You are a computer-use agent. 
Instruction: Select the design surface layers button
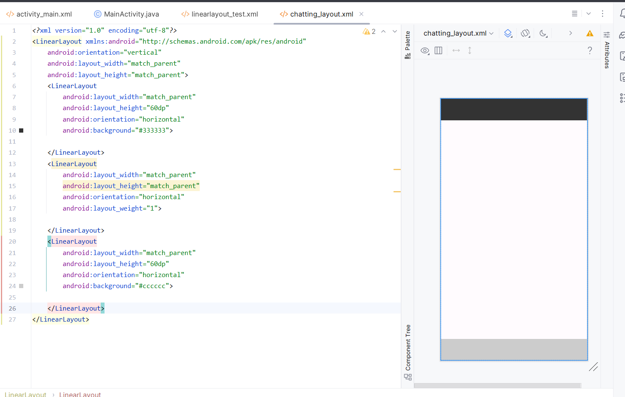click(508, 33)
